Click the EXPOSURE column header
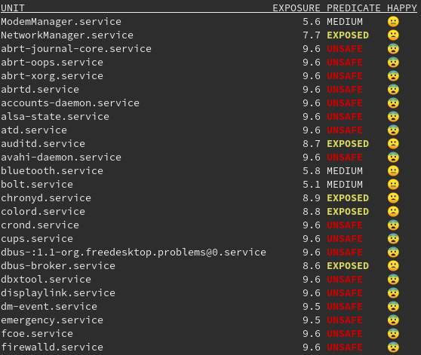421x355 pixels. click(297, 8)
